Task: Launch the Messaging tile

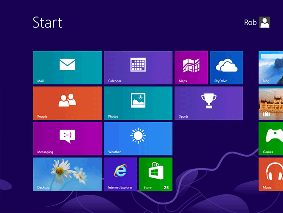Action: (67, 138)
